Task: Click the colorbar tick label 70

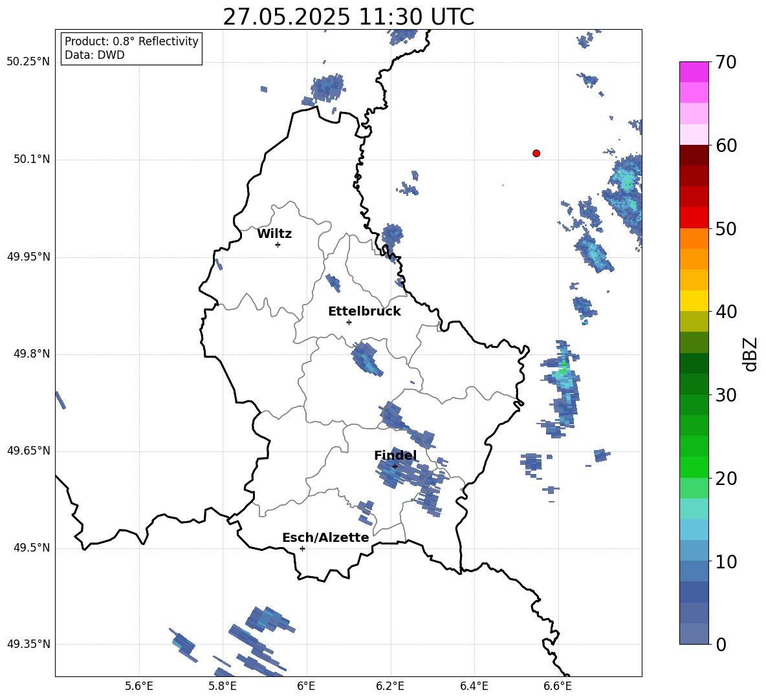Action: point(726,62)
